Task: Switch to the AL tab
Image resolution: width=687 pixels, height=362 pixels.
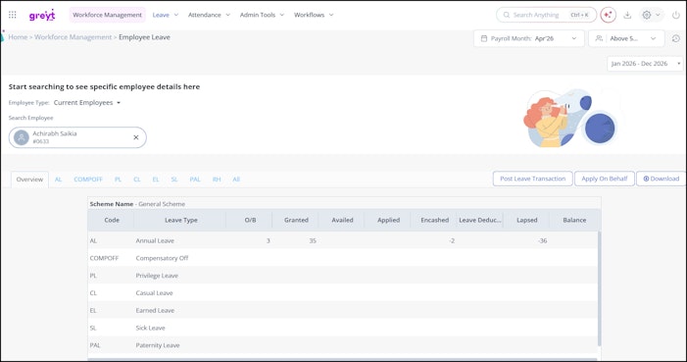Action: tap(58, 180)
